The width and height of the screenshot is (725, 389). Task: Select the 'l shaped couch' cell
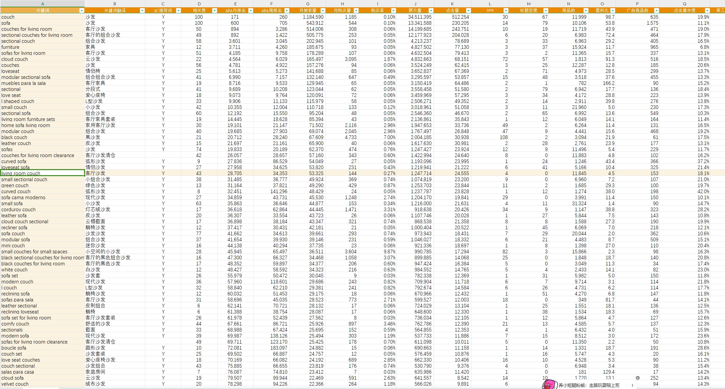(42, 101)
